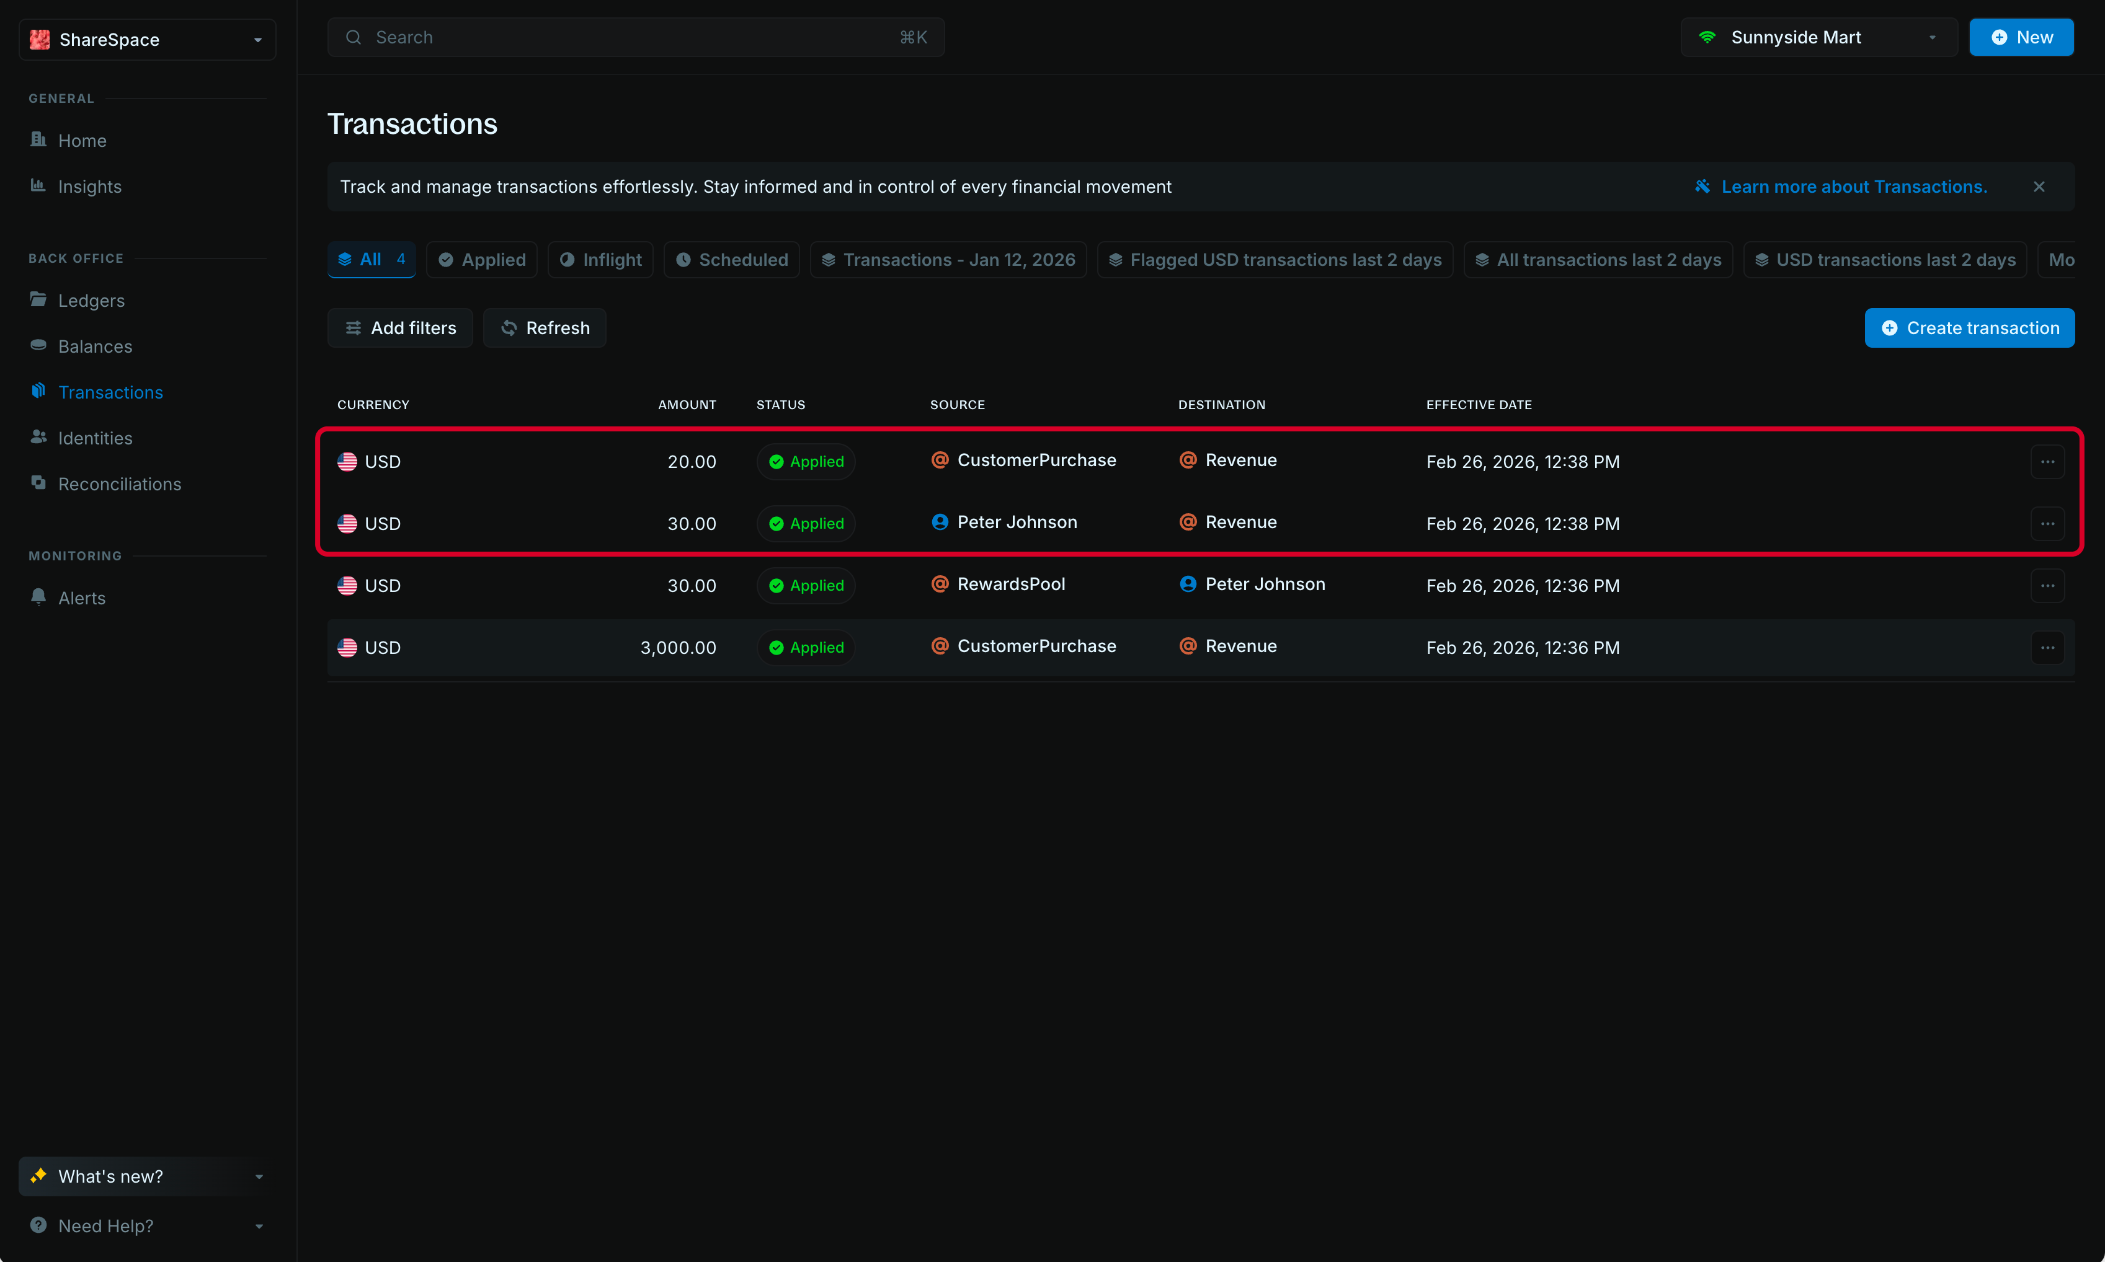Expand the ShareSpace workspace dropdown
Image resolution: width=2105 pixels, height=1262 pixels.
click(x=146, y=39)
